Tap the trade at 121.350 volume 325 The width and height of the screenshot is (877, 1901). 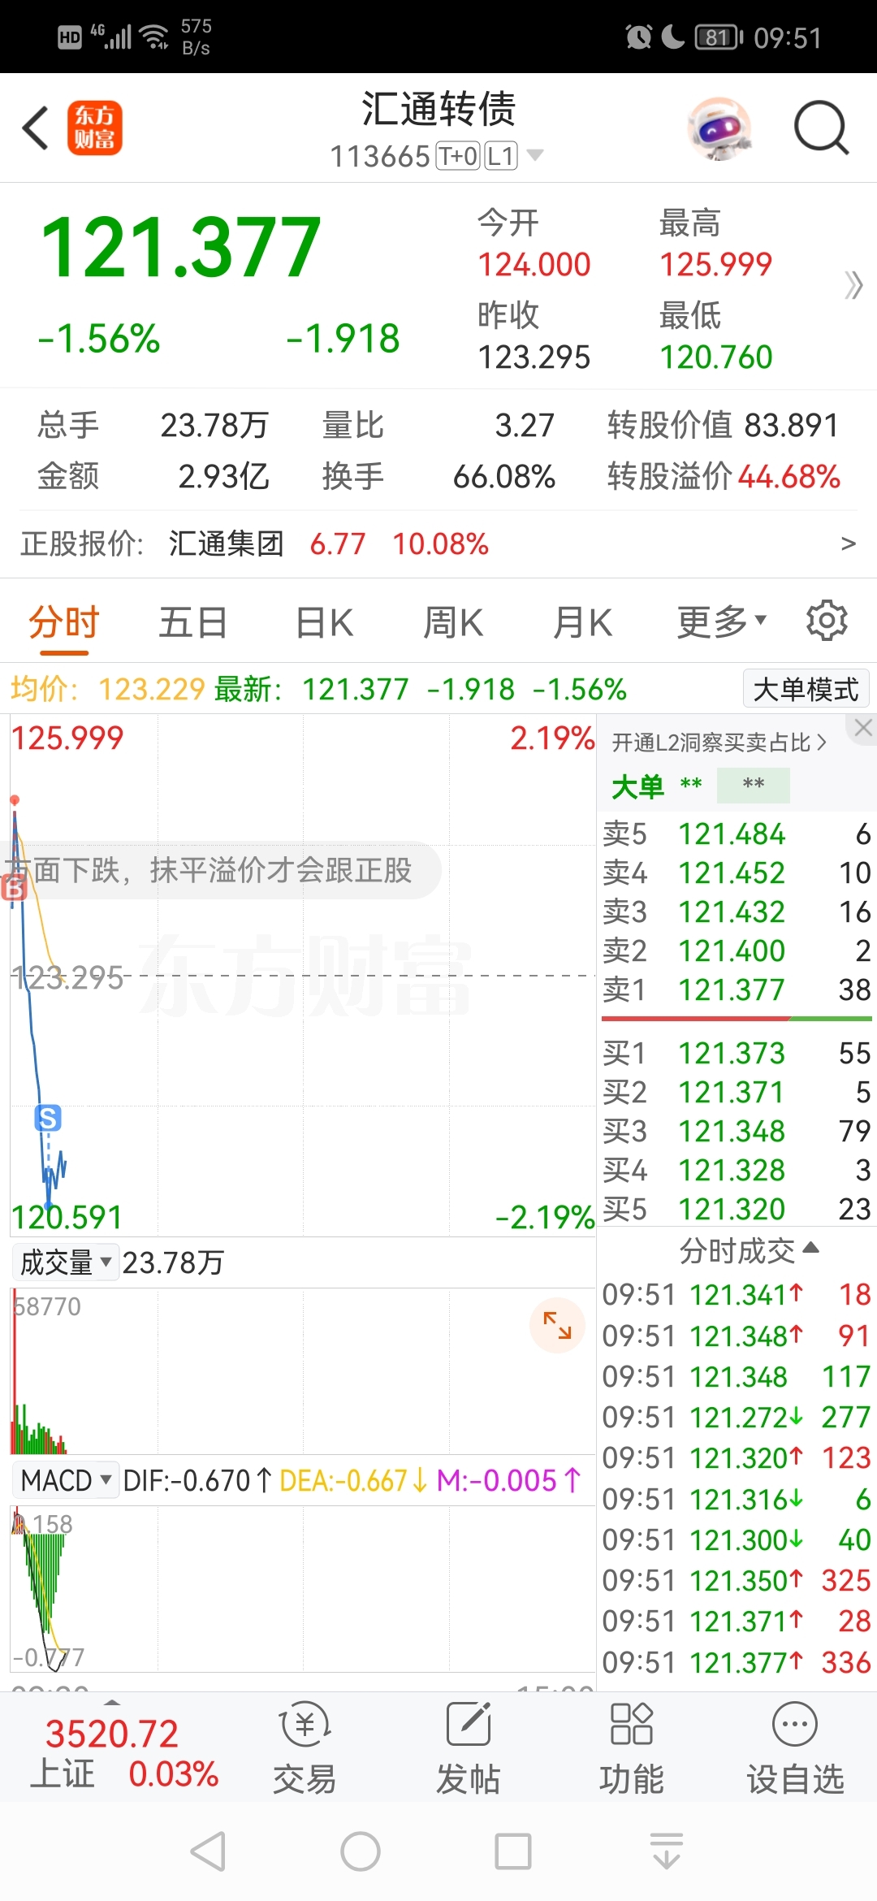[x=737, y=1580]
